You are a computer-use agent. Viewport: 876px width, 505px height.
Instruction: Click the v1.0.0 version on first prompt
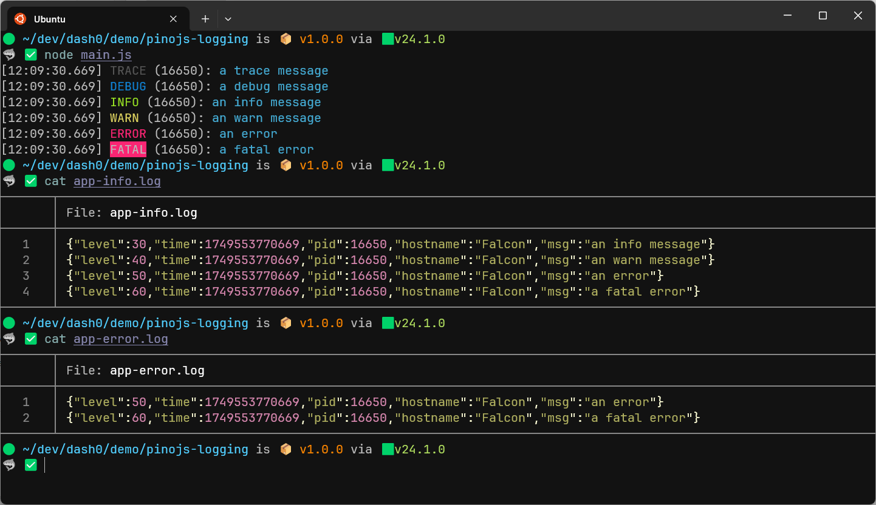(321, 39)
